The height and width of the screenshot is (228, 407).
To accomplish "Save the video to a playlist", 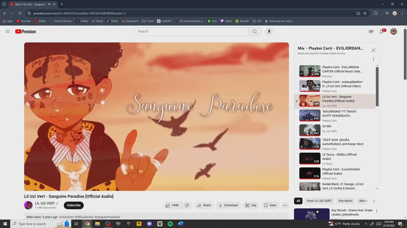I will 270,205.
